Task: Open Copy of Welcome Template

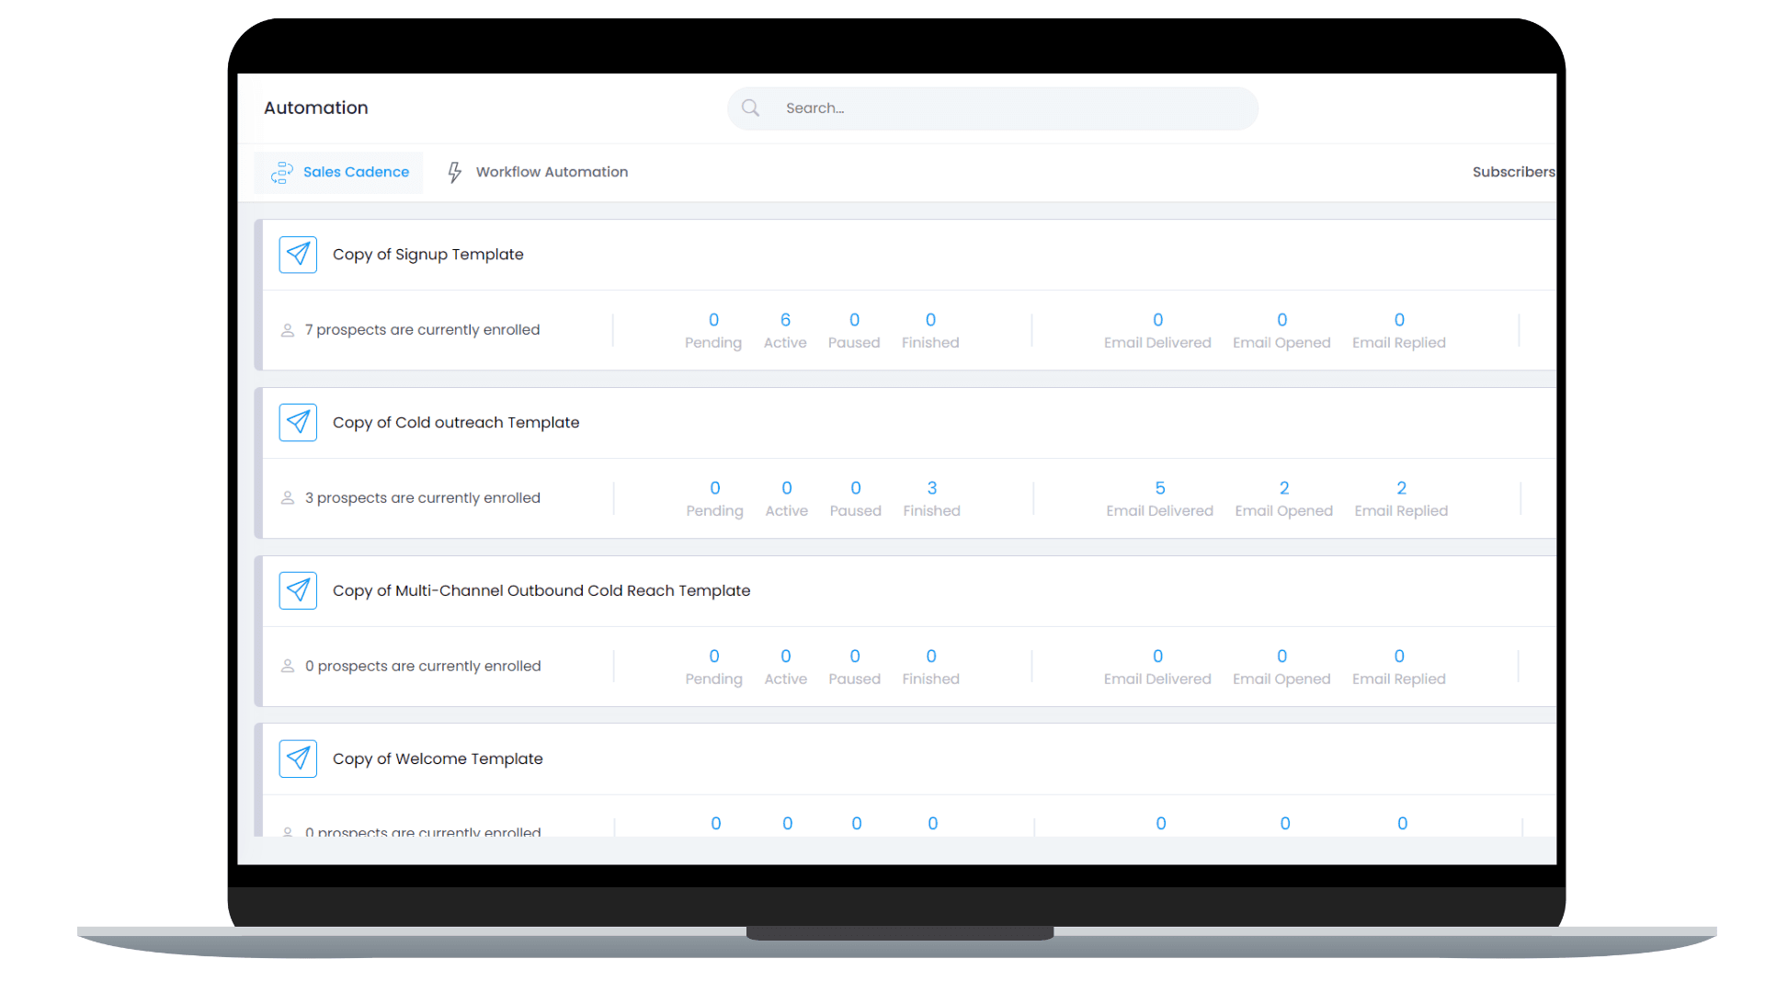Action: click(438, 758)
